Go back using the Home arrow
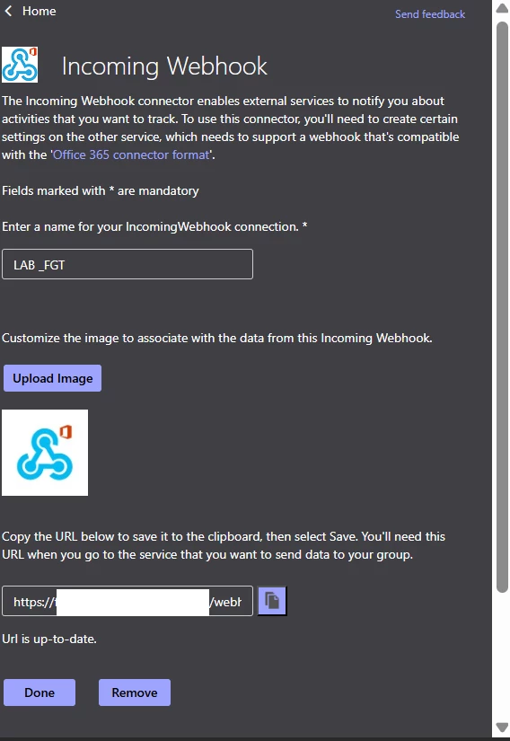Image resolution: width=510 pixels, height=741 pixels. (8, 11)
